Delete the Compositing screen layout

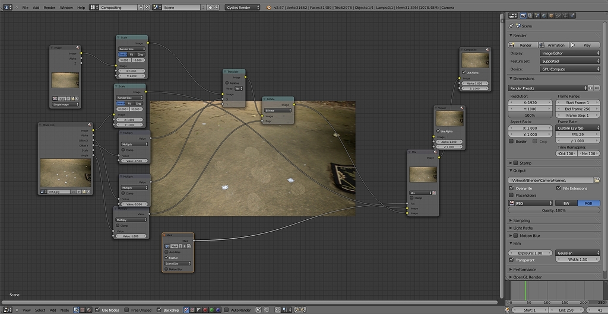pyautogui.click(x=147, y=7)
